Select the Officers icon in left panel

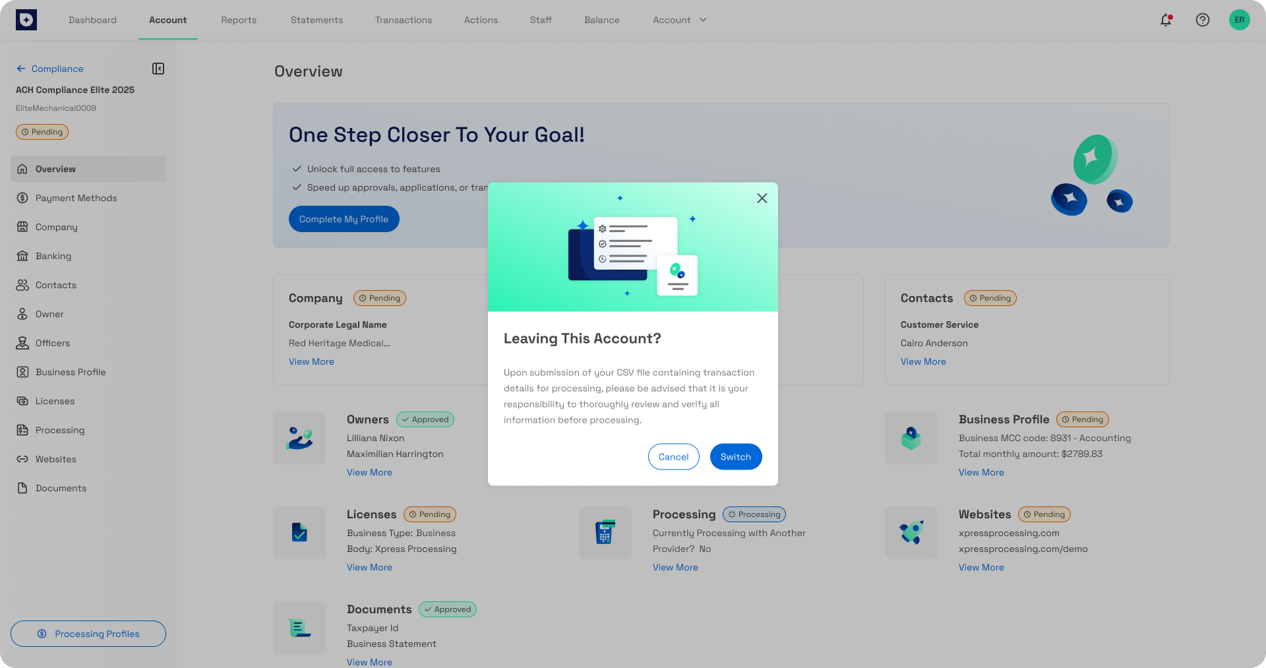pyautogui.click(x=22, y=343)
